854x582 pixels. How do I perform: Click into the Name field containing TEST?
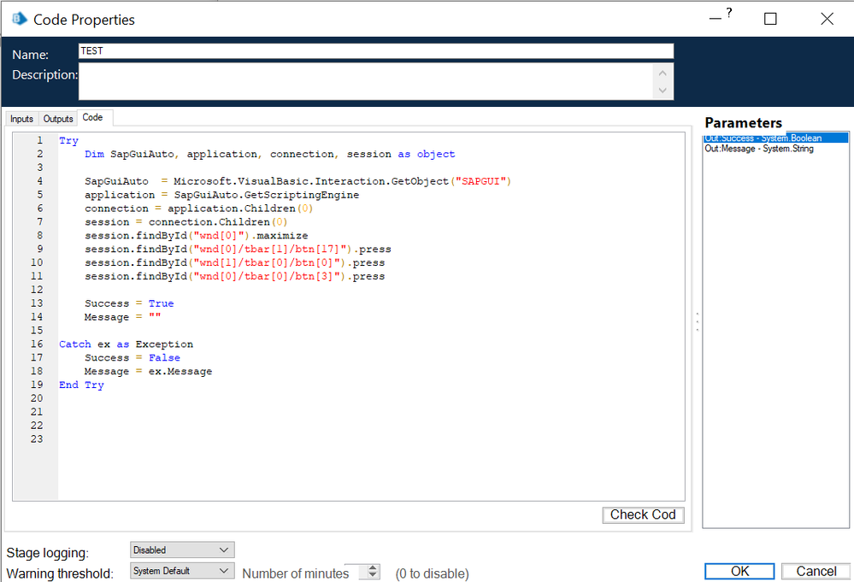click(375, 51)
